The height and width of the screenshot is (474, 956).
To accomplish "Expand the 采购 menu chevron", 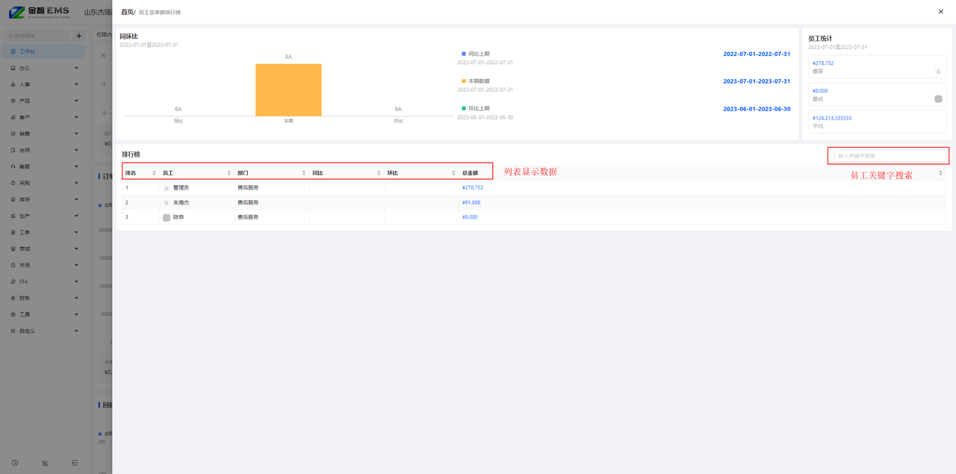I will 76,183.
